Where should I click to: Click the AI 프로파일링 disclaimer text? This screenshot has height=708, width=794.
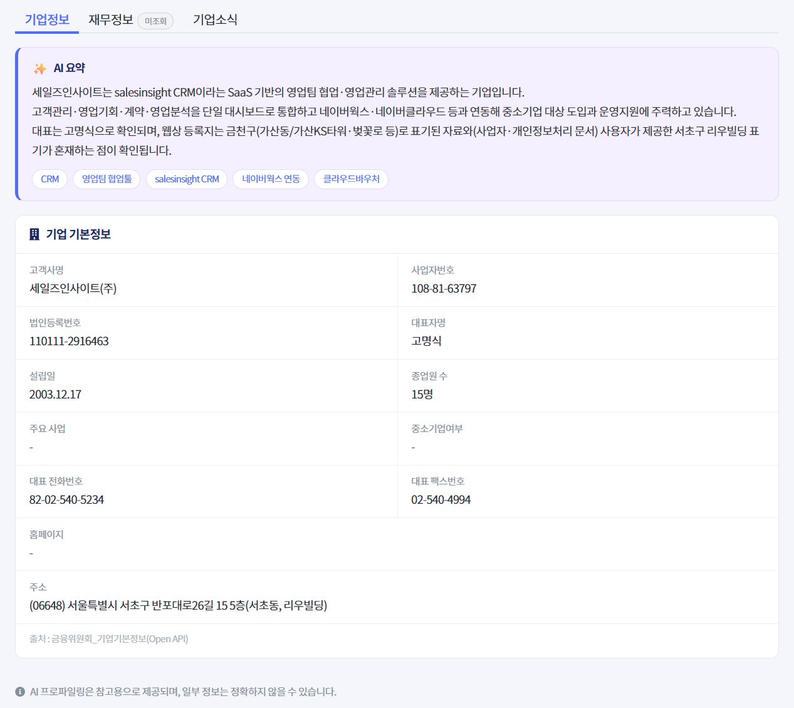183,692
